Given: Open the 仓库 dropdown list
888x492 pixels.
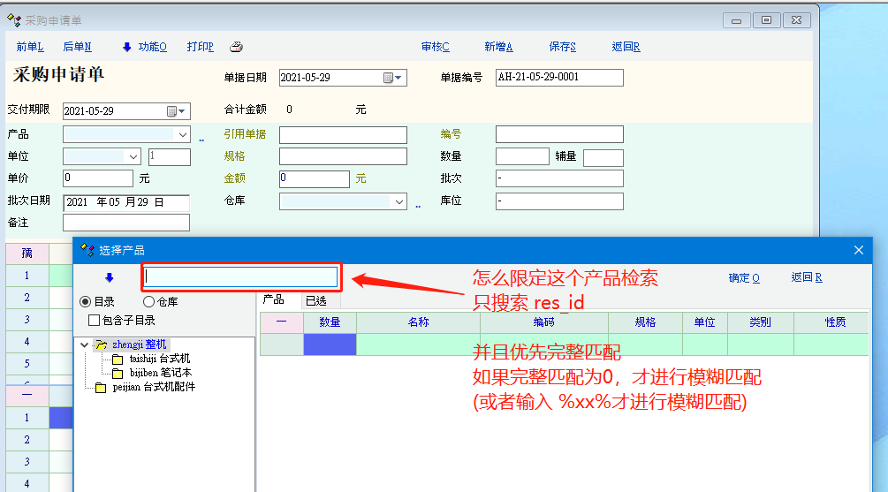Looking at the screenshot, I should click(x=399, y=201).
